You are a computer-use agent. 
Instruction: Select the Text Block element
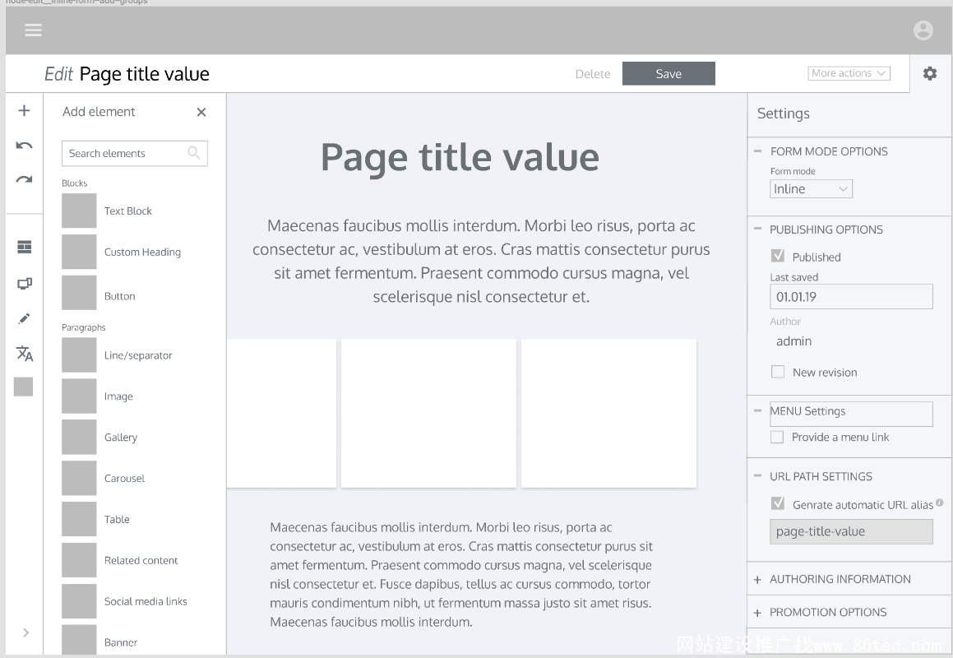click(127, 211)
